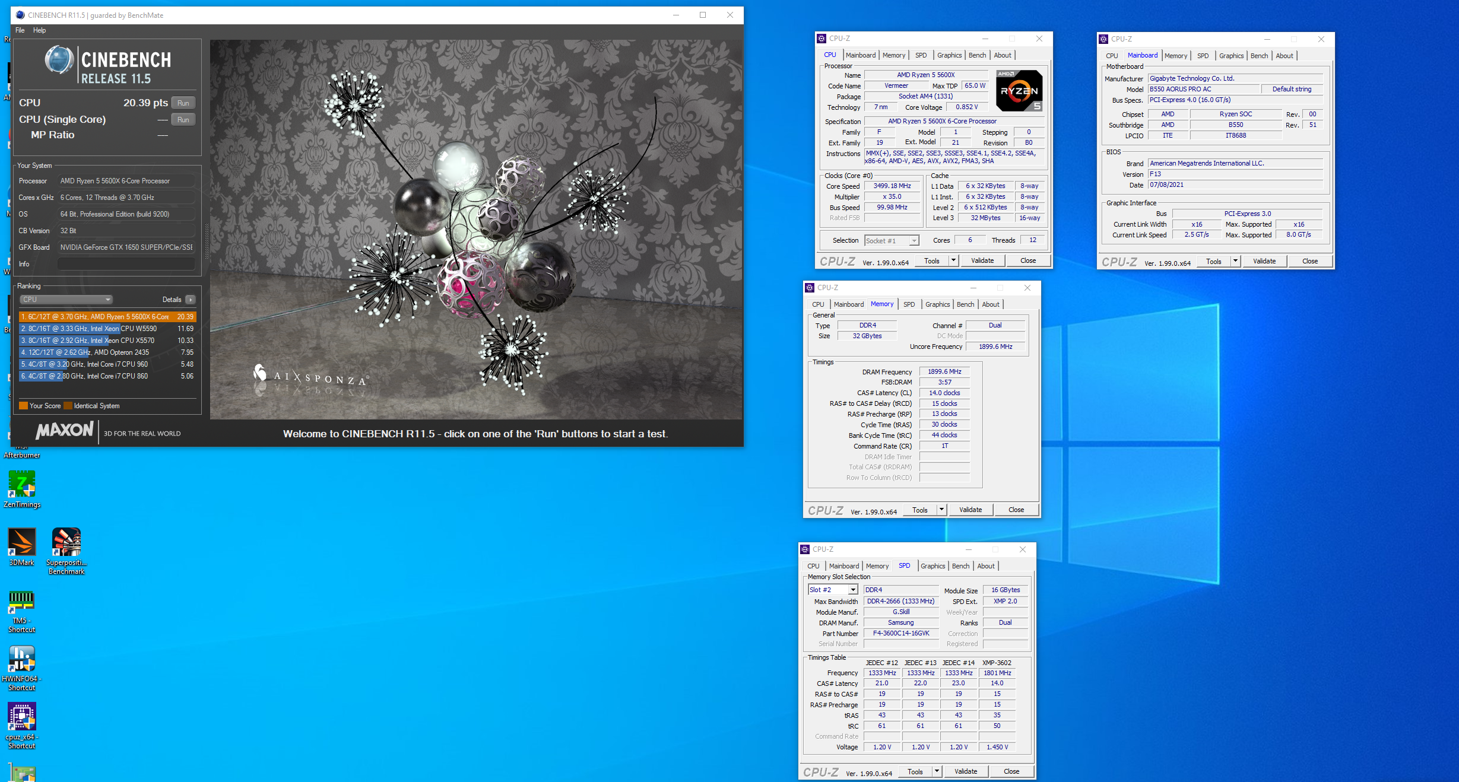Open the ZenTimings desktop shortcut
This screenshot has height=782, width=1459.
click(x=22, y=489)
